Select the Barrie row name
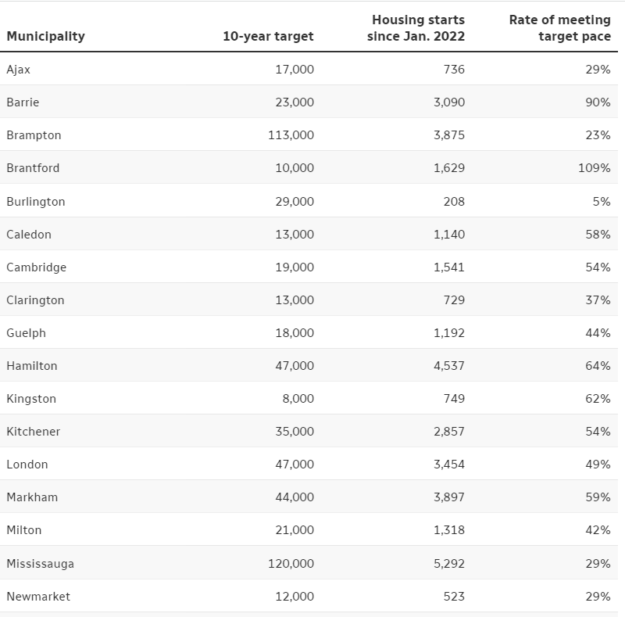Screen dimensions: 625x617 23,102
